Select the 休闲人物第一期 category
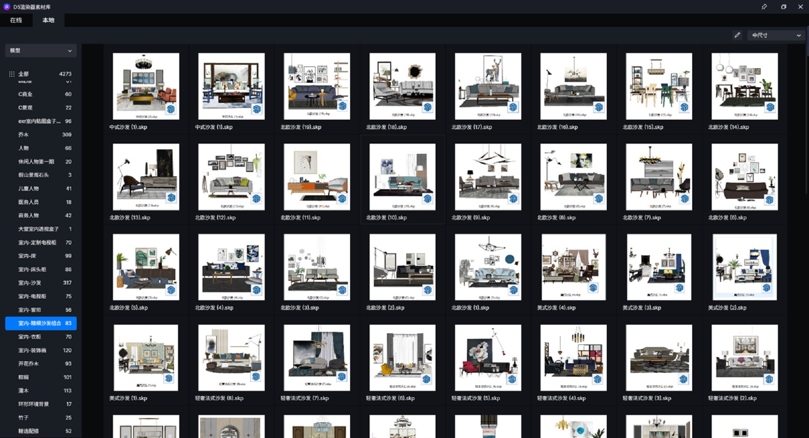The height and width of the screenshot is (438, 809). click(x=41, y=161)
